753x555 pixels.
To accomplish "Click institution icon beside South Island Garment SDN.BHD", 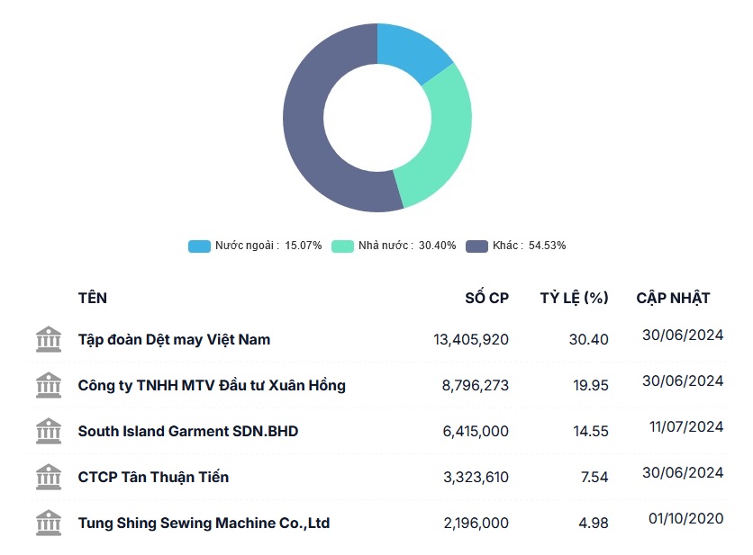I will pyautogui.click(x=49, y=431).
